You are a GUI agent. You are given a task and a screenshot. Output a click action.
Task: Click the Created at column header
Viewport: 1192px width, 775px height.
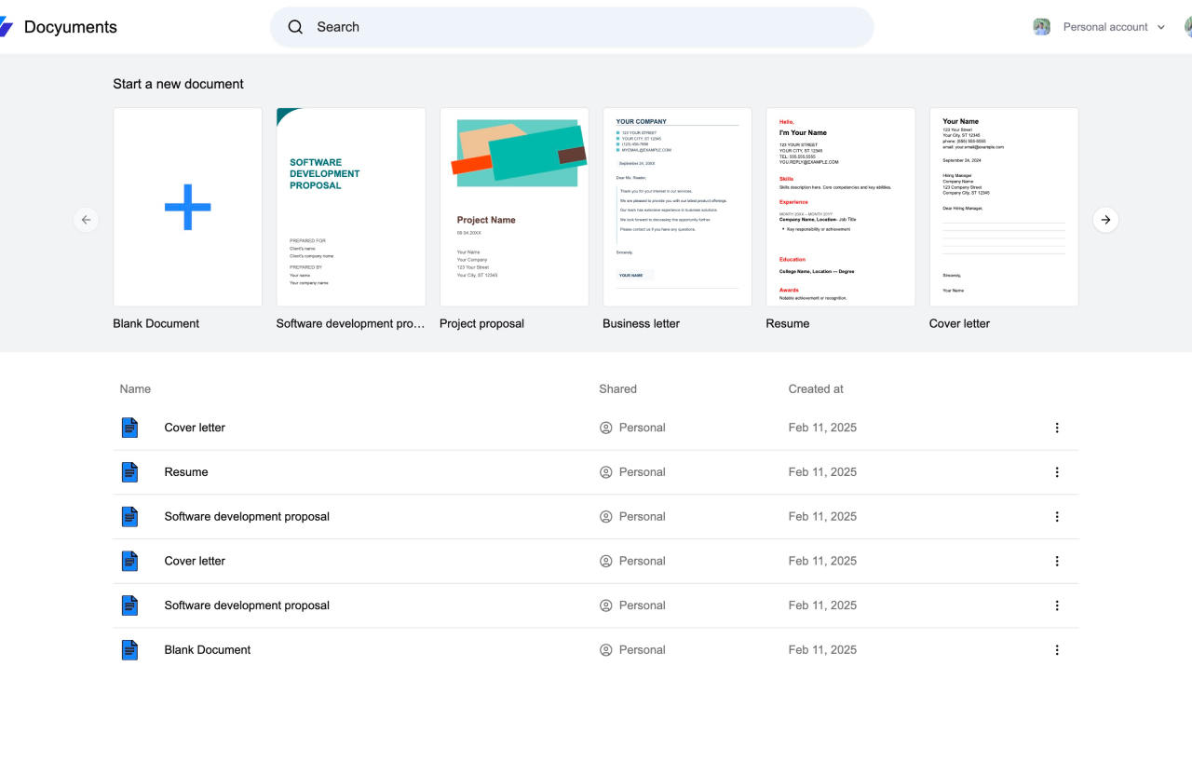coord(816,389)
